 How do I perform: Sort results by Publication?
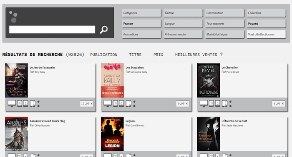tap(104, 55)
